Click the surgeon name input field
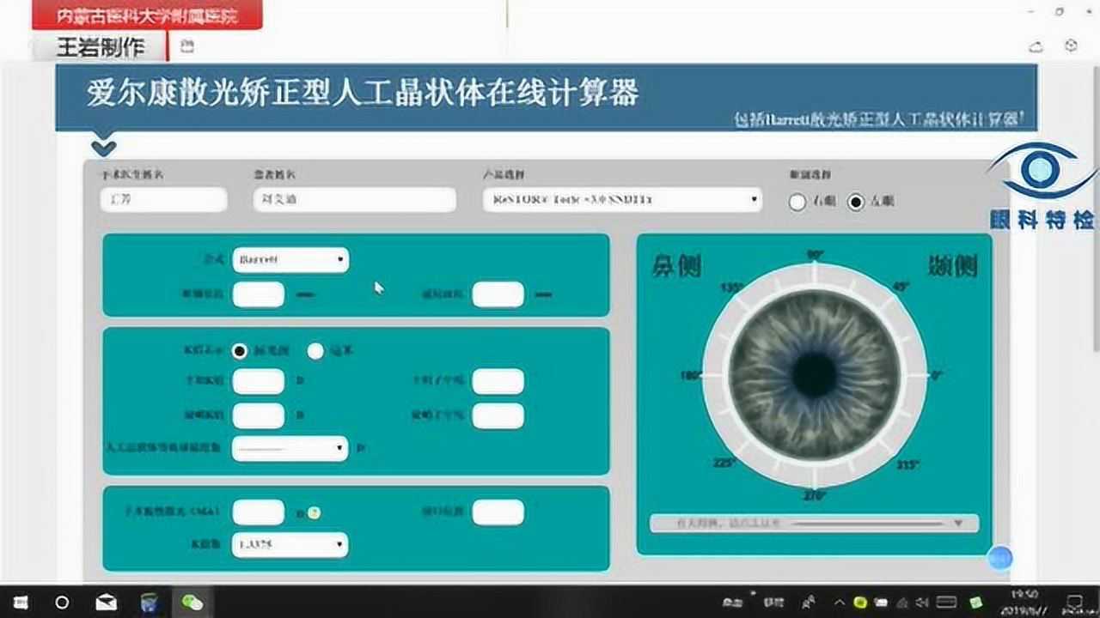 [x=163, y=200]
